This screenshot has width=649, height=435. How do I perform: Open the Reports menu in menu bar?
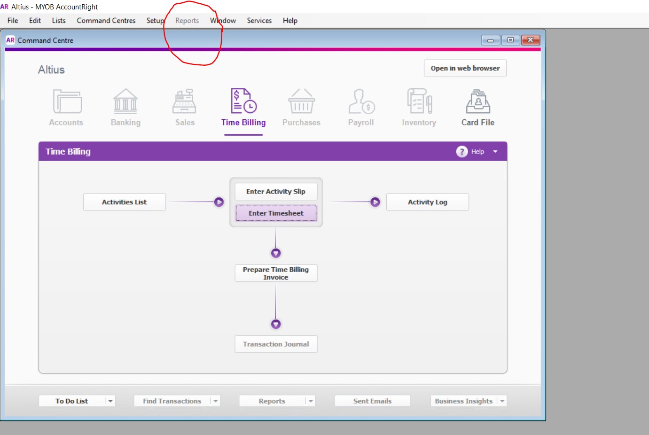coord(187,21)
